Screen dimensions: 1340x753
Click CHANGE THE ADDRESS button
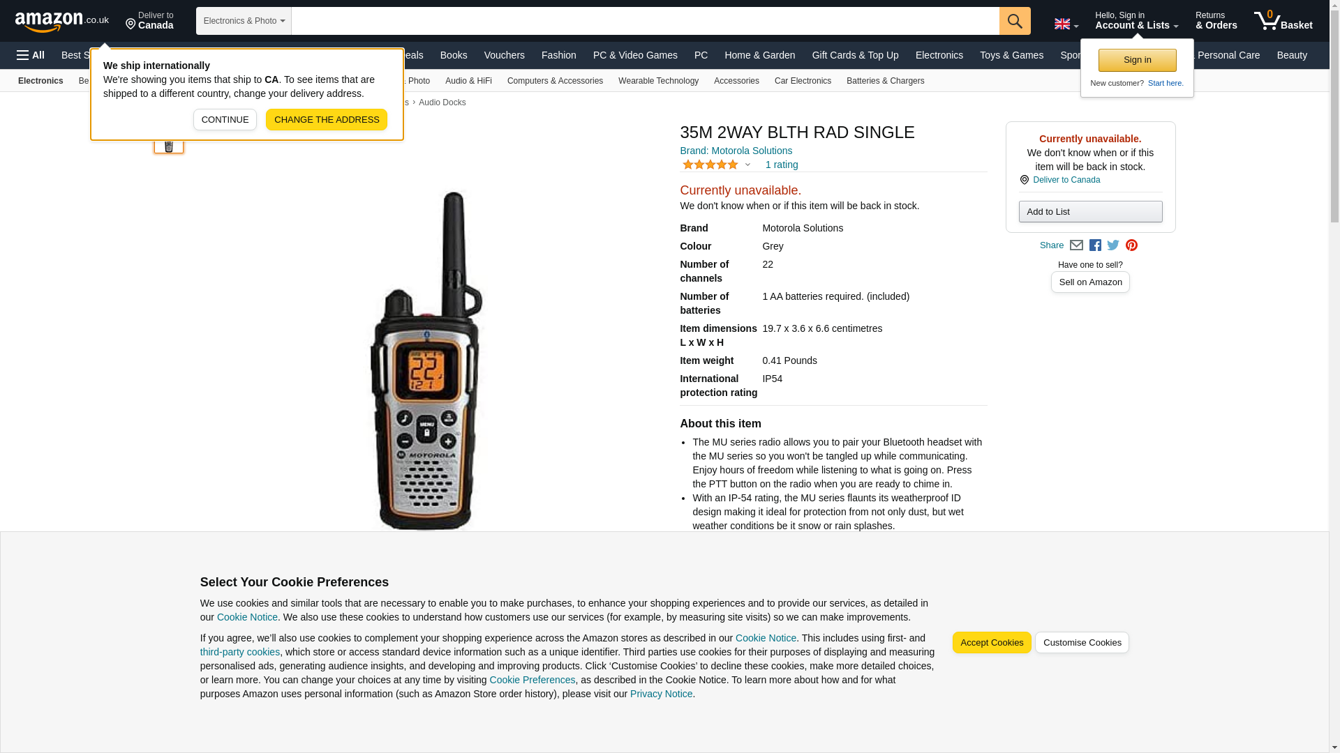327,119
